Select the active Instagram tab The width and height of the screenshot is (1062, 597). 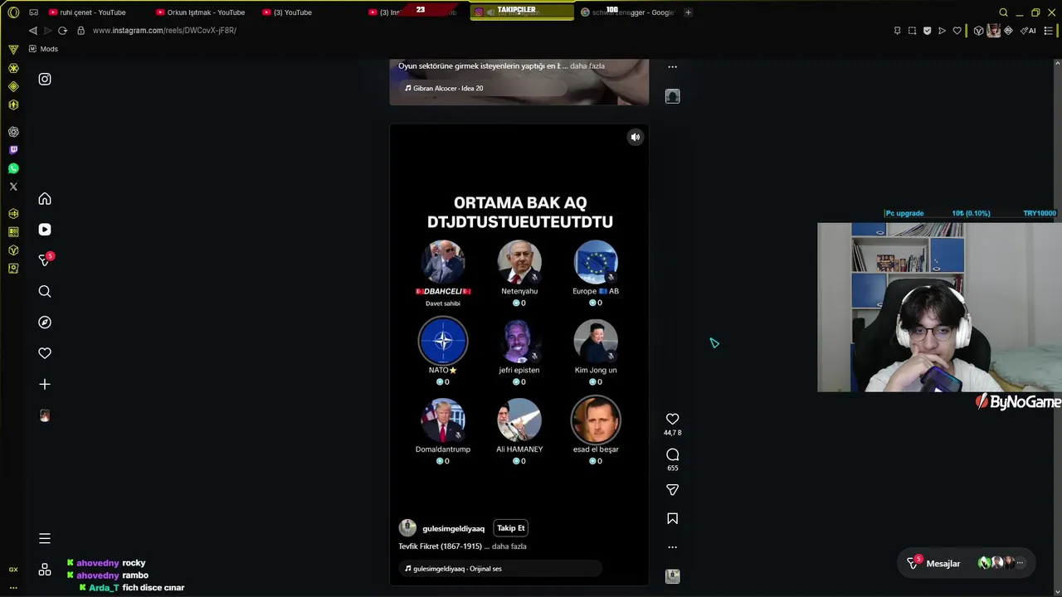click(522, 12)
